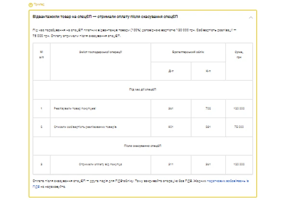This screenshot has width=289, height=200.
Task: Click the Бухгалтерський облік column header
Action: click(188, 51)
